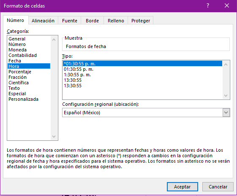Click the Cancelar button
This screenshot has height=196, width=237.
pyautogui.click(x=218, y=187)
